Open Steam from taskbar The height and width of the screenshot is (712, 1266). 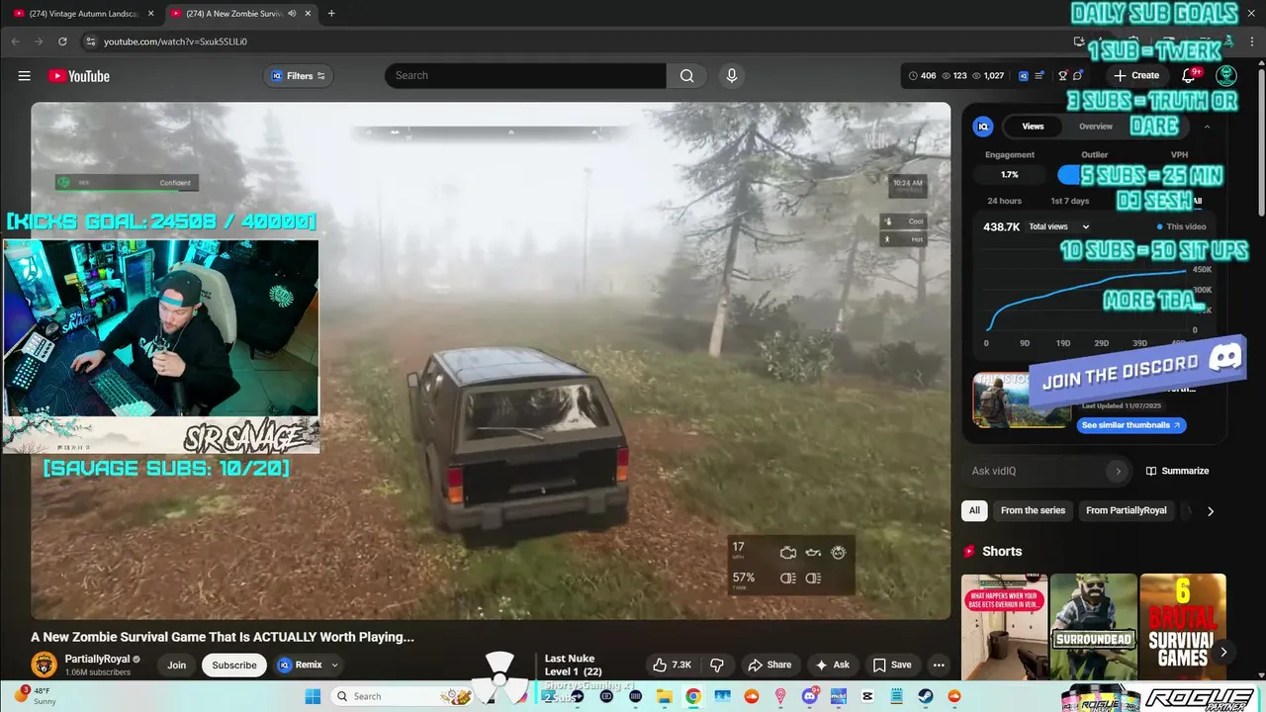[x=926, y=696]
